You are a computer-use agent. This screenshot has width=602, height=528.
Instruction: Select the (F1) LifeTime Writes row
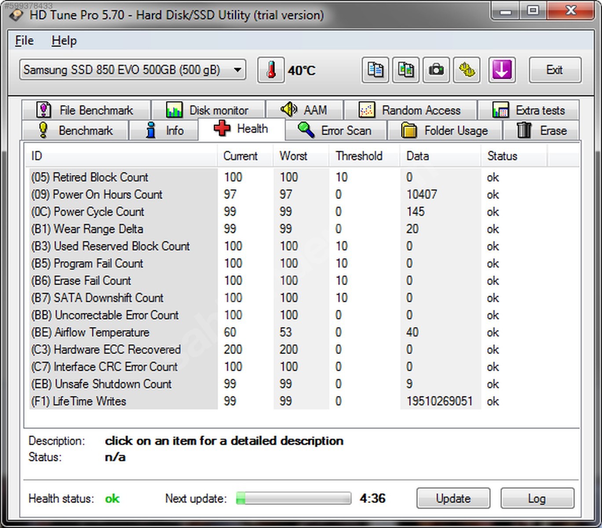(288, 401)
